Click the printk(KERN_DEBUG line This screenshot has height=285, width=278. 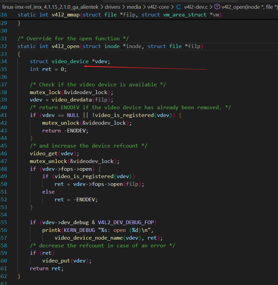98,230
